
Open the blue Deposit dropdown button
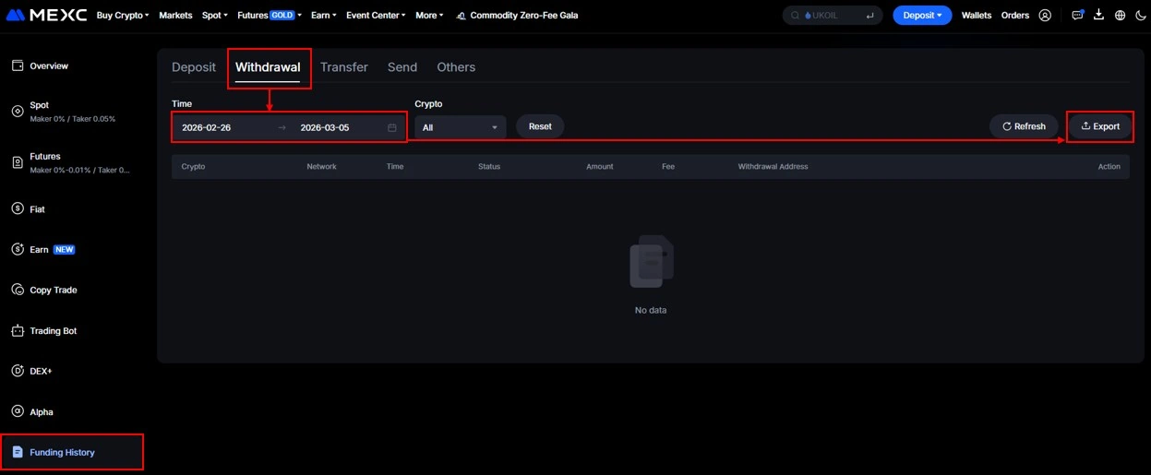(x=922, y=16)
